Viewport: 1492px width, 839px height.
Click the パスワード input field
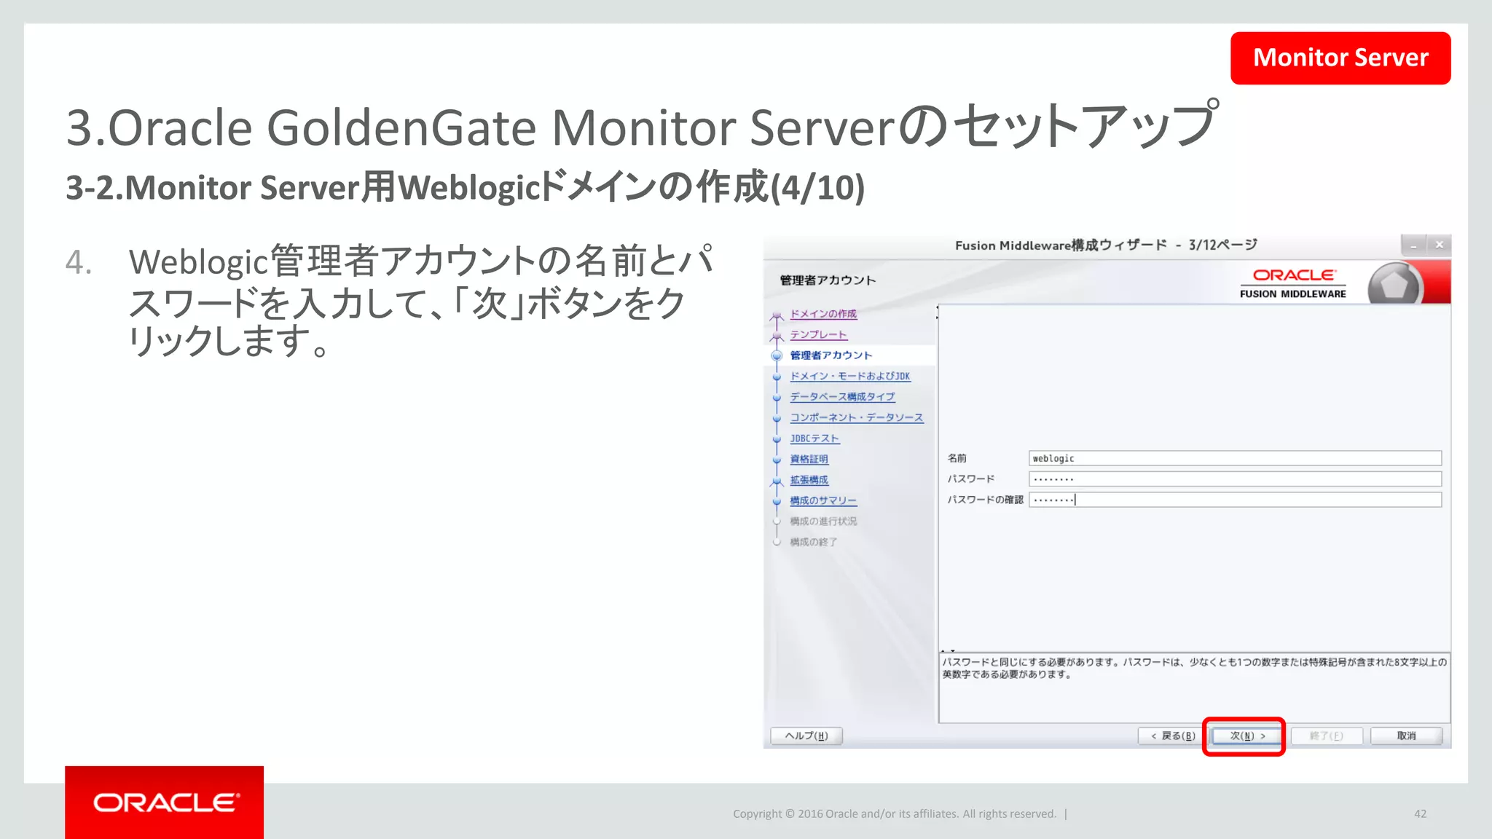1235,478
